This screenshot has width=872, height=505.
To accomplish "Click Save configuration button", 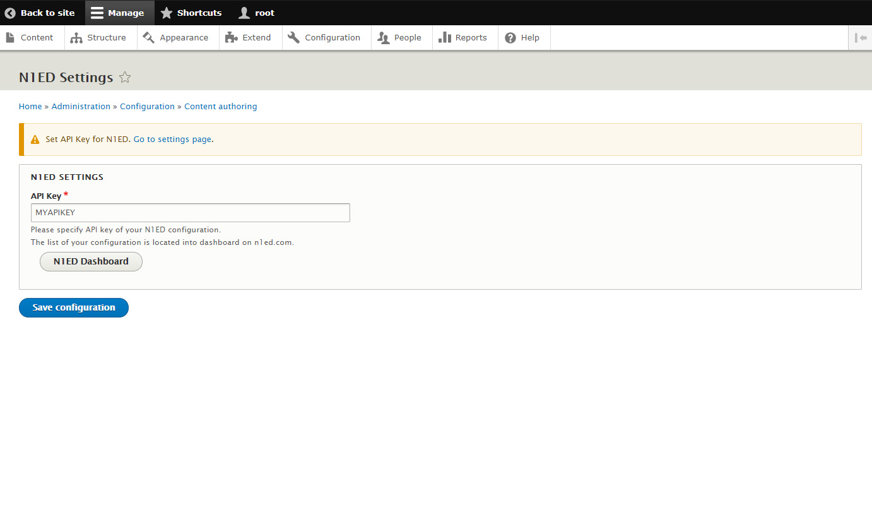I will pos(74,307).
